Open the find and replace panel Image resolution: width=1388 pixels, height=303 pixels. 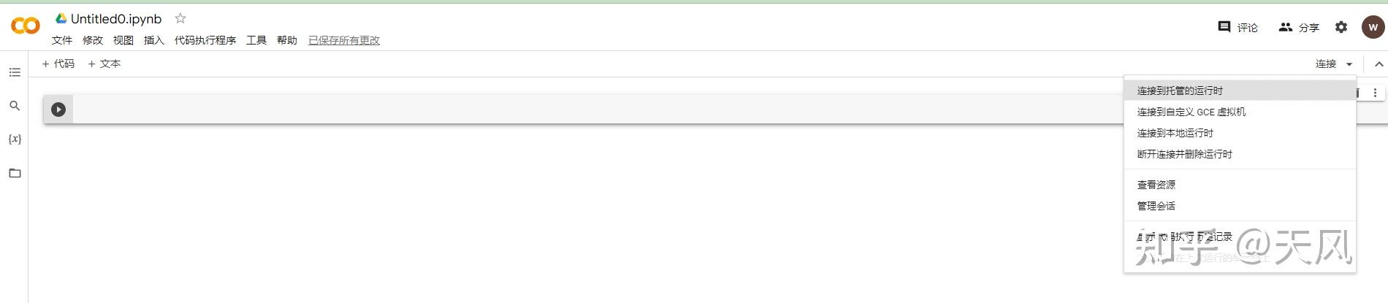(x=15, y=106)
